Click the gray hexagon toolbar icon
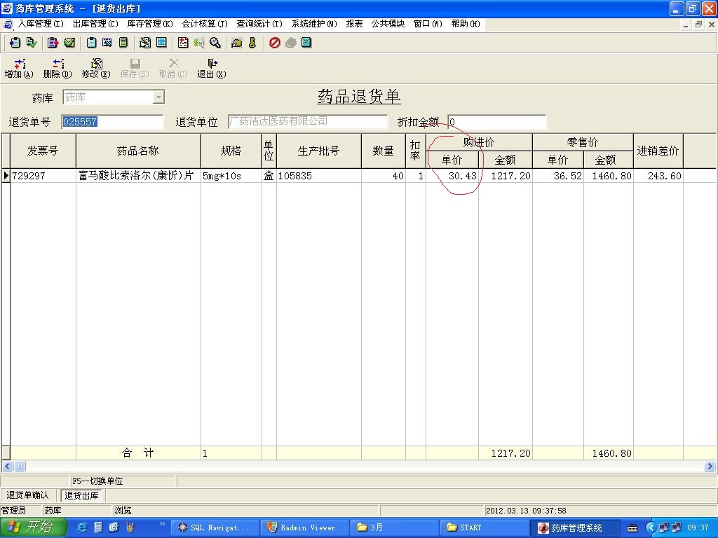The height and width of the screenshot is (538, 718). click(x=291, y=43)
